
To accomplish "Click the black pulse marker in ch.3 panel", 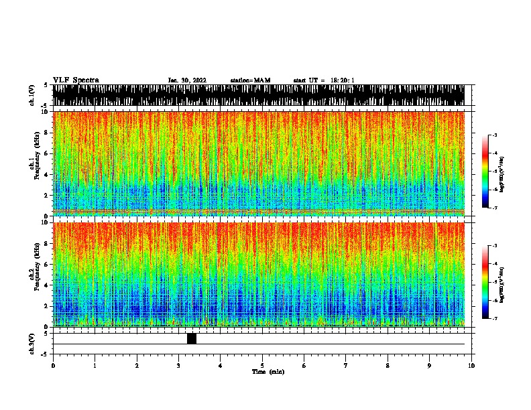I will [192, 338].
